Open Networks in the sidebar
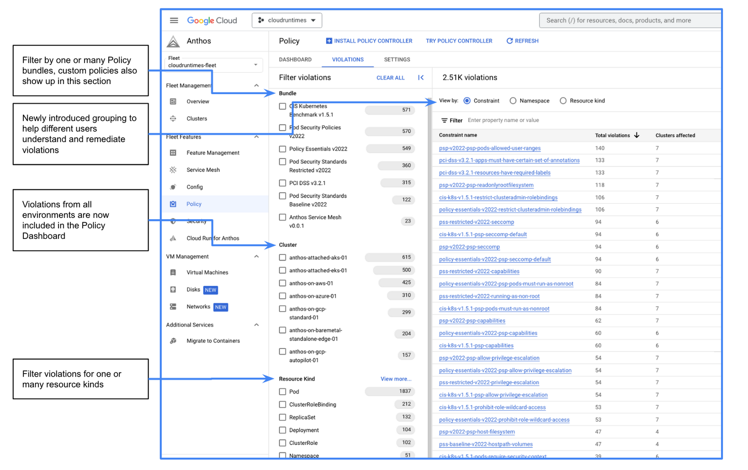 [198, 307]
